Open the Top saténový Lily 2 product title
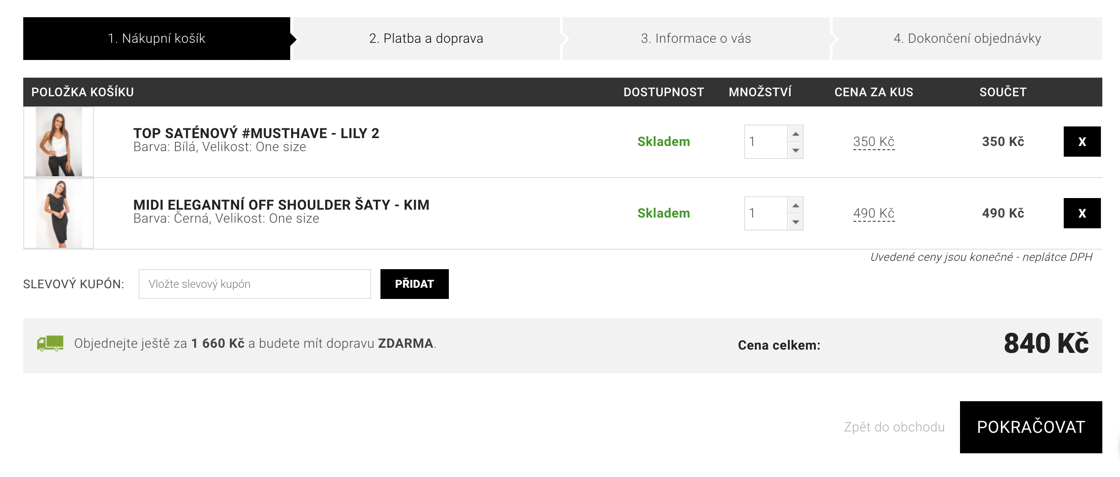This screenshot has height=477, width=1120. [256, 133]
